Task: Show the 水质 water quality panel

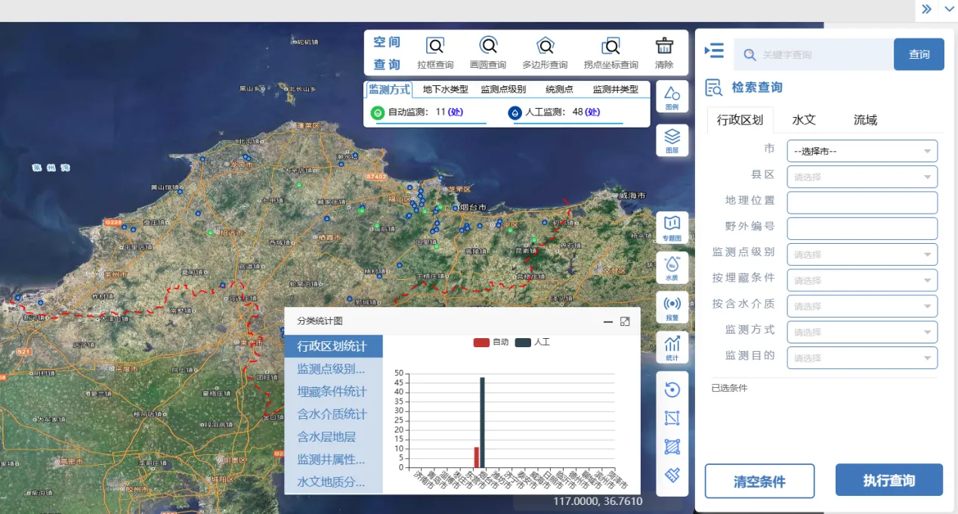Action: click(x=672, y=268)
